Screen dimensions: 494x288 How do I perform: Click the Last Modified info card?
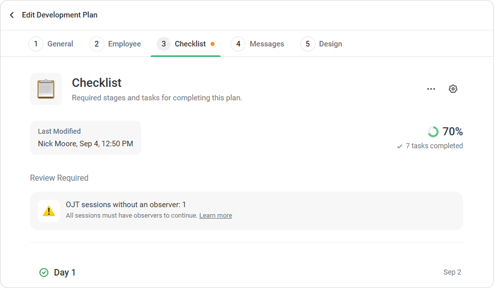coord(85,138)
